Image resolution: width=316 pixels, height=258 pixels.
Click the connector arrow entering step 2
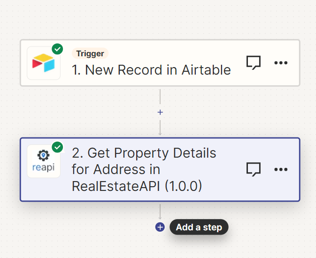click(160, 128)
